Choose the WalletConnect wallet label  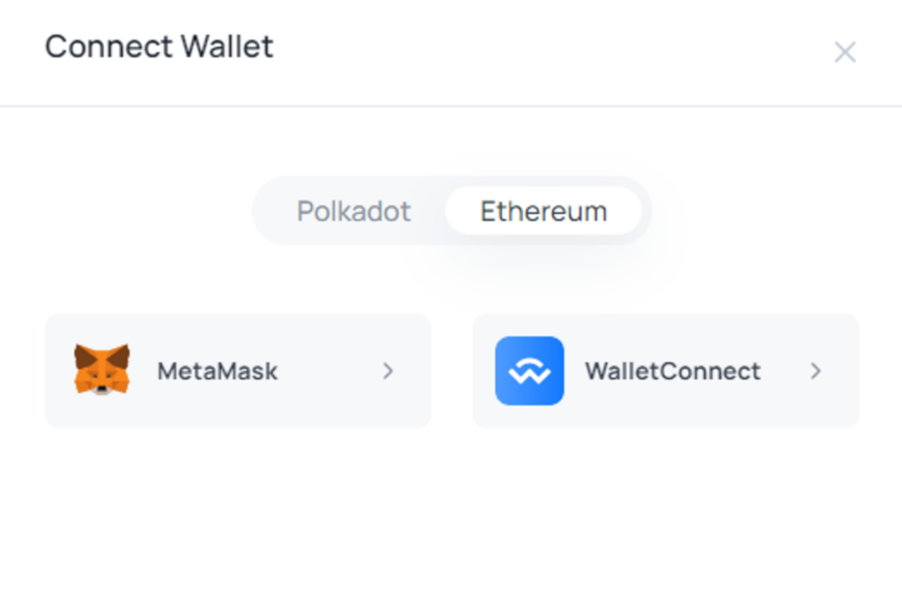(x=673, y=371)
